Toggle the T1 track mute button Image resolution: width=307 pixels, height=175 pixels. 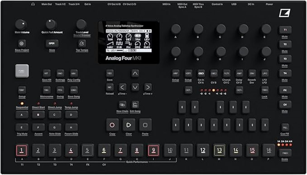tap(285, 30)
